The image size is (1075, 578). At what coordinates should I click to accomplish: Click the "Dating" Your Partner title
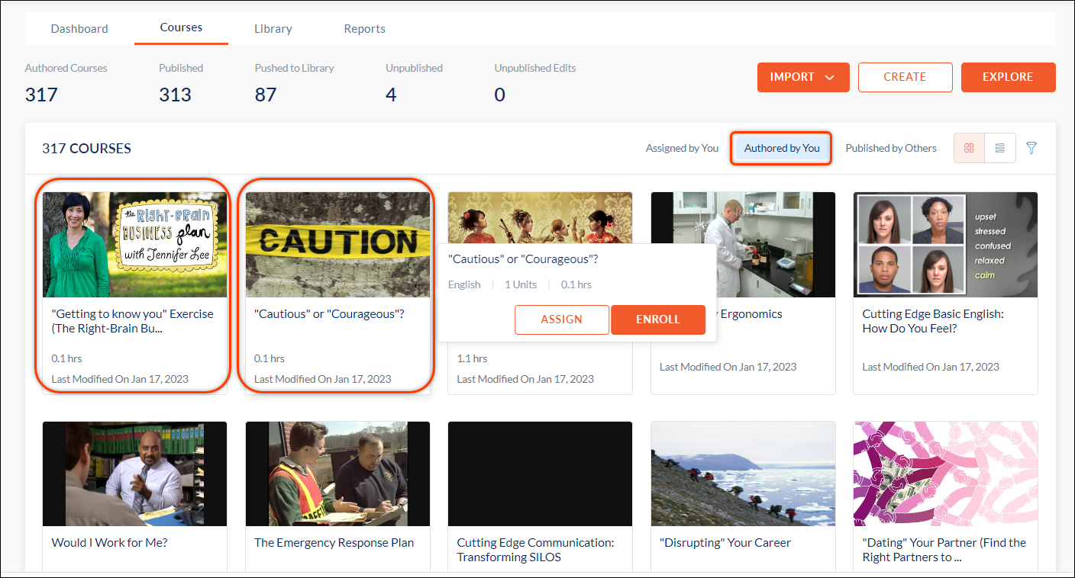tap(944, 550)
